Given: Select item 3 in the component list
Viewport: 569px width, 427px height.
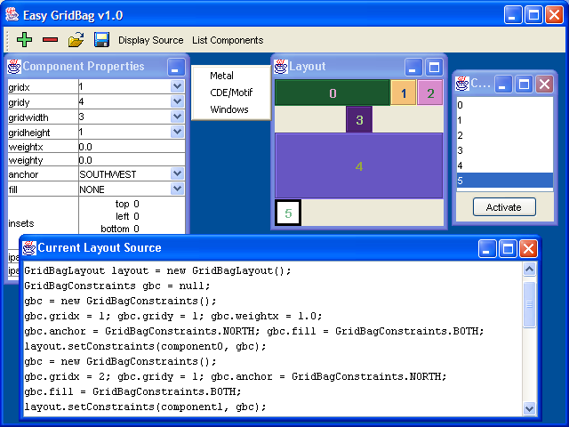Looking at the screenshot, I should point(461,150).
